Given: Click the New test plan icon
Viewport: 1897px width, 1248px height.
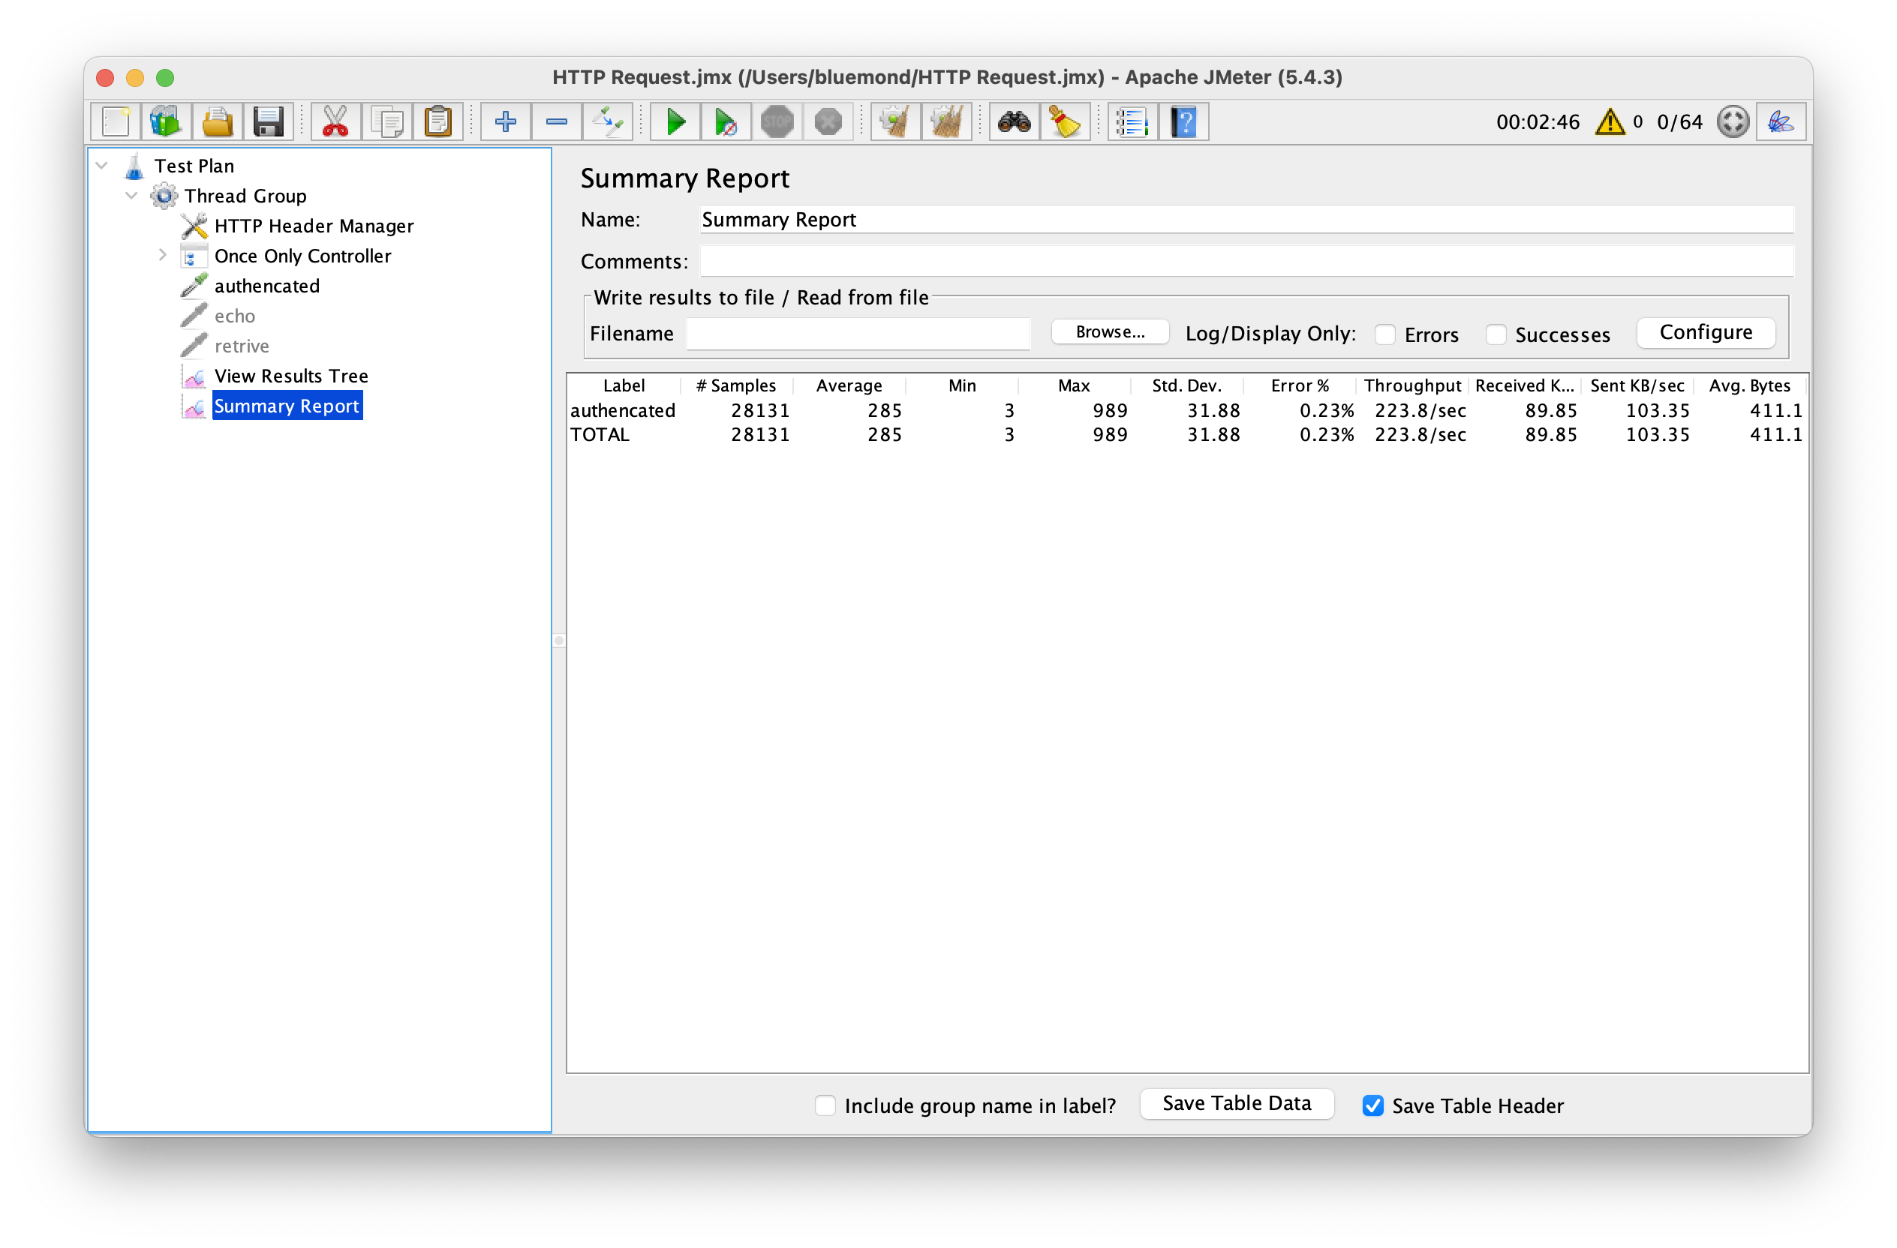Looking at the screenshot, I should 116,121.
